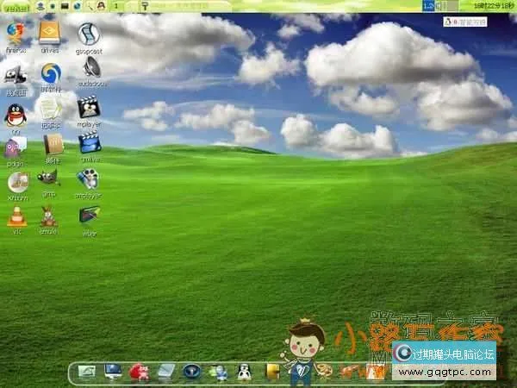This screenshot has height=388, width=517.
Task: Open the camera icon below Firefox
Action: (x=16, y=75)
